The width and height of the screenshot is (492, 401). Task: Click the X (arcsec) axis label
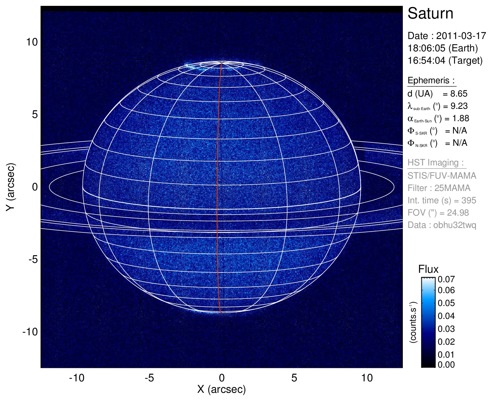pyautogui.click(x=222, y=389)
